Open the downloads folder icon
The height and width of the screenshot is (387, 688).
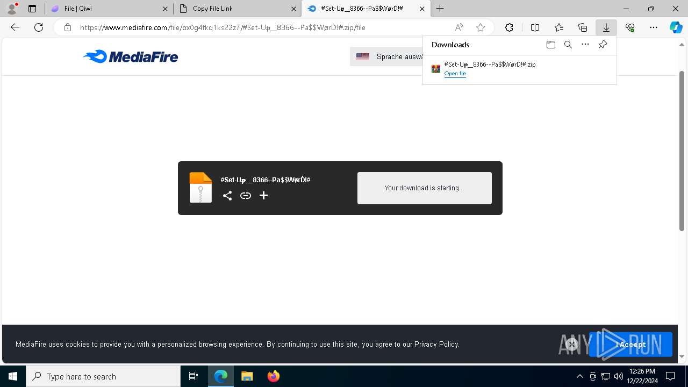click(x=550, y=45)
